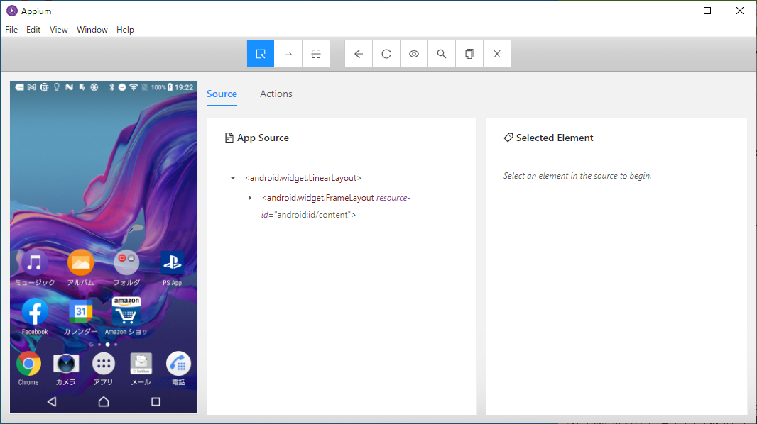Open the Edit menu
Viewport: 757px width, 424px height.
tap(33, 30)
